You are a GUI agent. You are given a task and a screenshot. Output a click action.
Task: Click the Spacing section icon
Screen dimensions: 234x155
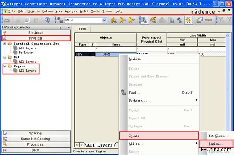(5, 133)
